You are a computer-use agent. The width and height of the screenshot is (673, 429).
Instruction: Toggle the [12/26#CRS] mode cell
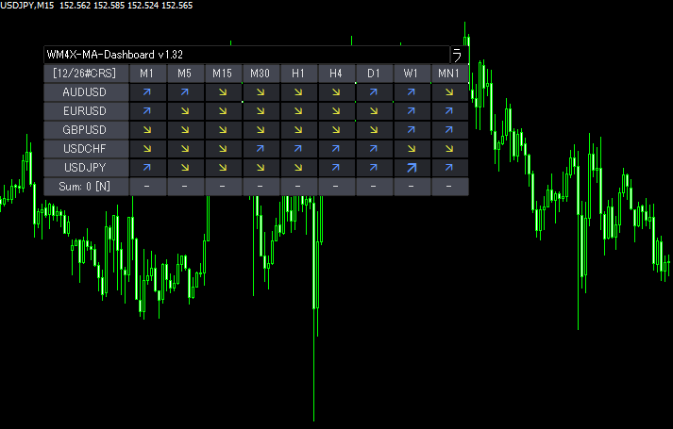pyautogui.click(x=85, y=74)
